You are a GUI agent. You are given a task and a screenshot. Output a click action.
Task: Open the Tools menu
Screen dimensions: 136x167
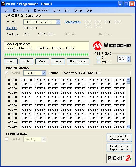pyautogui.click(x=57, y=10)
